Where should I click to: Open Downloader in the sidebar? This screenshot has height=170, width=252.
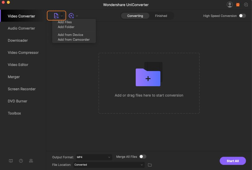[18, 40]
